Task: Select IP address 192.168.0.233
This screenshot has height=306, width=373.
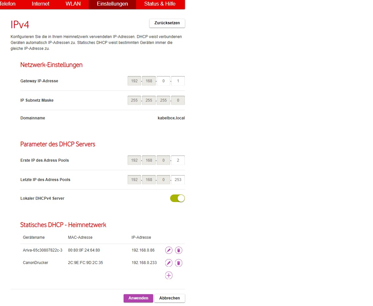Action: (x=144, y=263)
